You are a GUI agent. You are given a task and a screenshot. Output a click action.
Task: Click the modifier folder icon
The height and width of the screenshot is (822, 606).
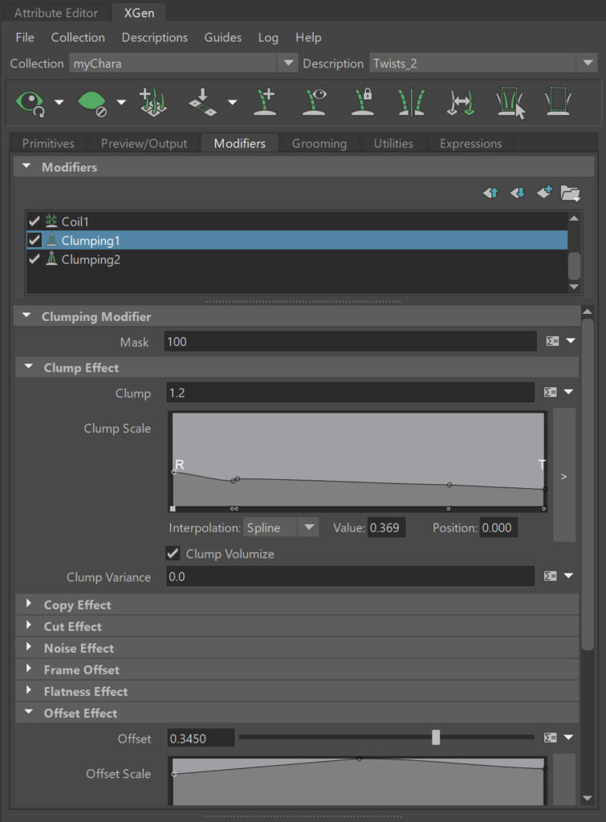570,193
